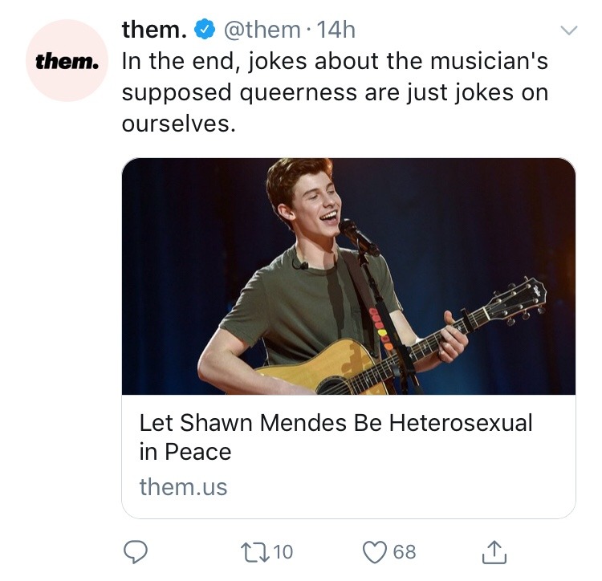
Task: Click the like count 68
Action: 405,551
